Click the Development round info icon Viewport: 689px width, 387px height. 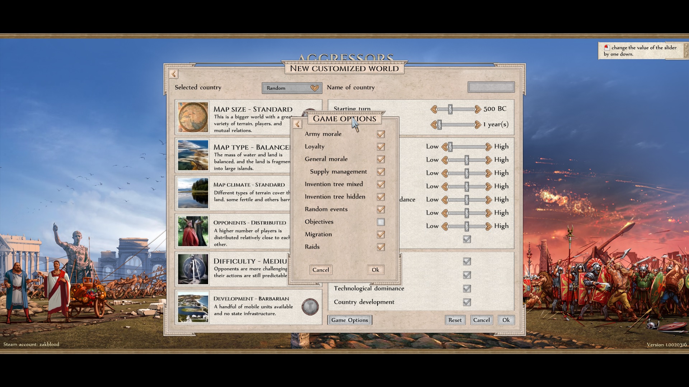coord(310,307)
